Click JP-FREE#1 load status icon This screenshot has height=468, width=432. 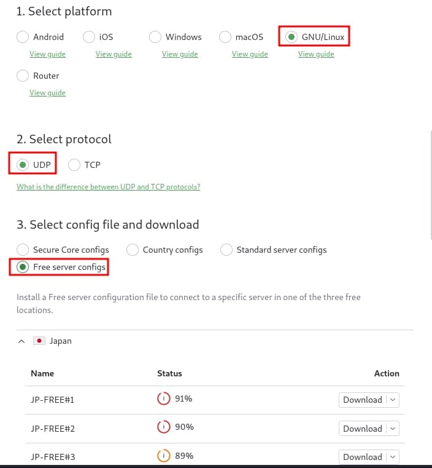click(x=164, y=399)
